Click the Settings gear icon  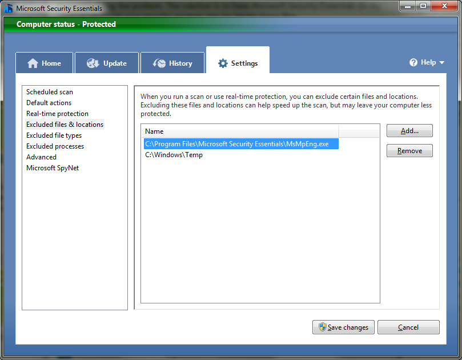(x=223, y=63)
